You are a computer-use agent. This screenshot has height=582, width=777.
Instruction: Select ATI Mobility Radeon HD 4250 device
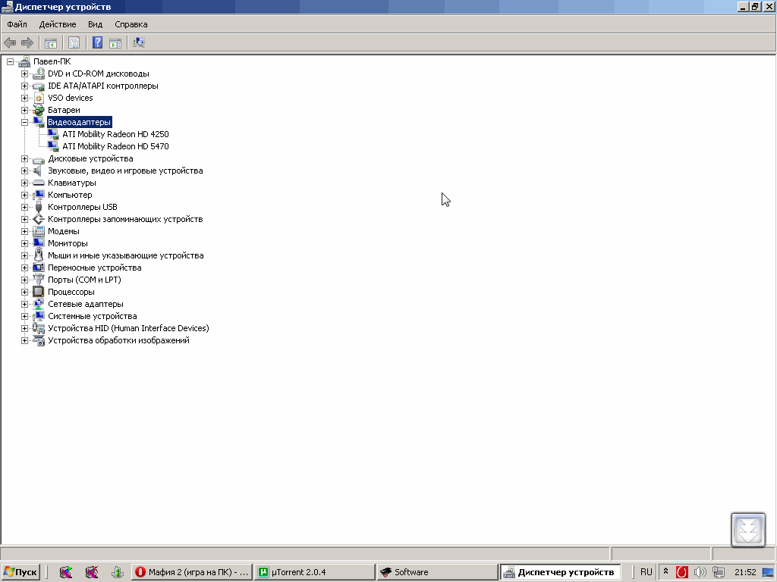tap(115, 134)
